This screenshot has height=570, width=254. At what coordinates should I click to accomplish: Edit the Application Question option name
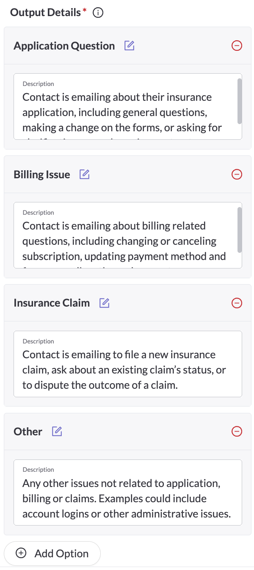click(x=130, y=46)
